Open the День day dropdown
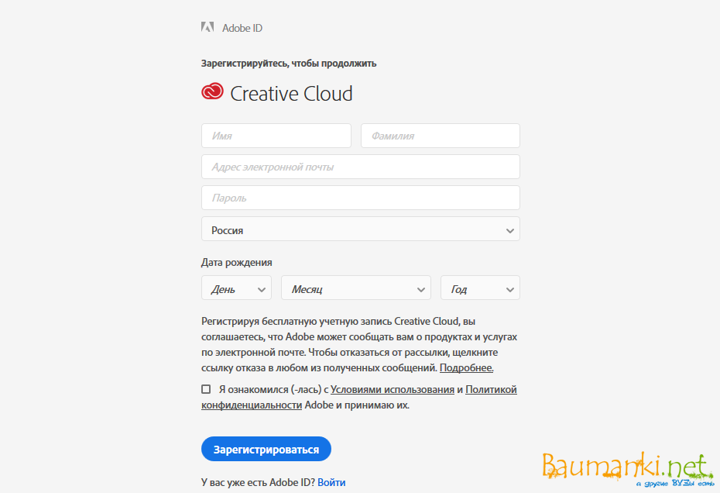 pos(236,288)
